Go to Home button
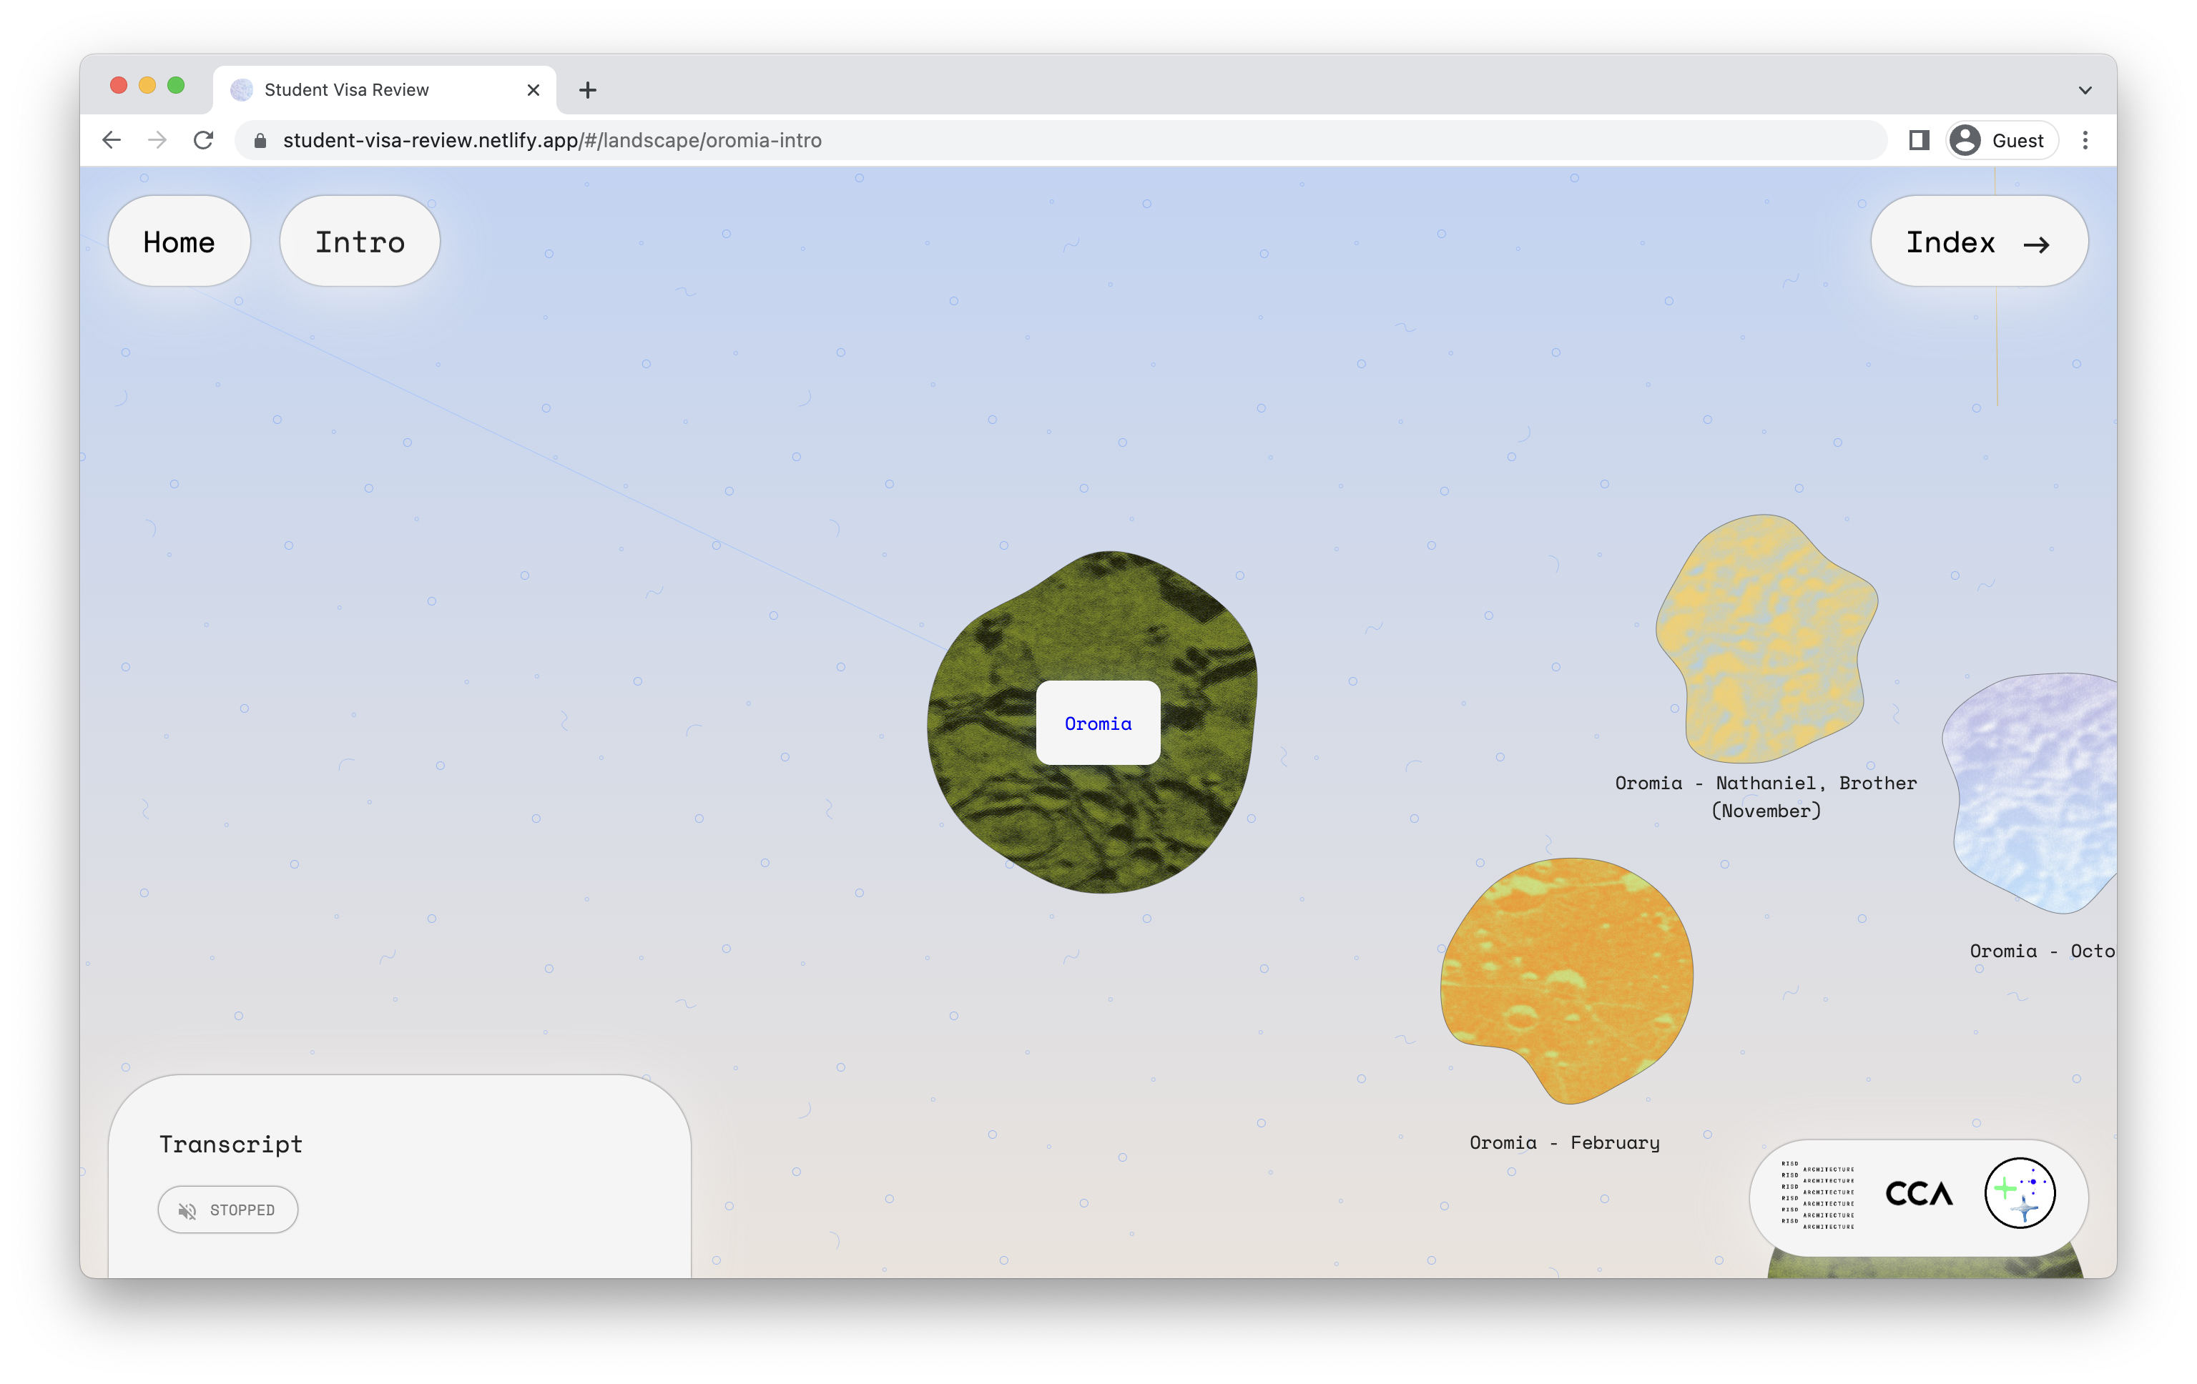The width and height of the screenshot is (2197, 1384). (179, 242)
